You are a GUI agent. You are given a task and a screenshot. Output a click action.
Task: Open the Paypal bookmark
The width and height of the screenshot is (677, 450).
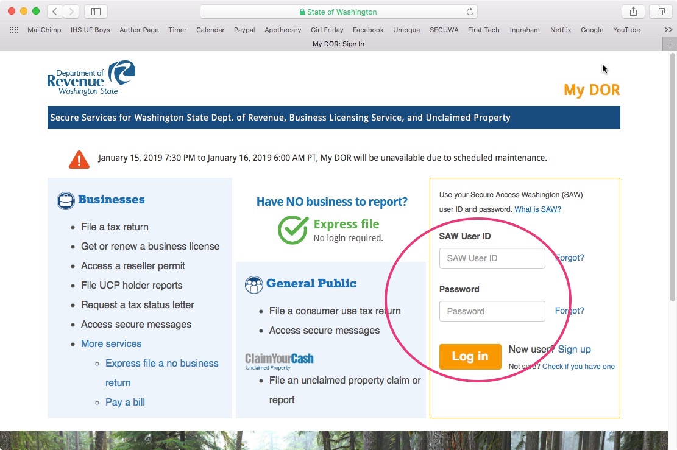[x=244, y=30]
